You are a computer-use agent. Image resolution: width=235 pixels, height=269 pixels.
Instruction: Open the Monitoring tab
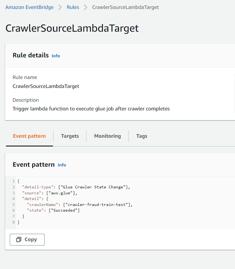pos(107,136)
